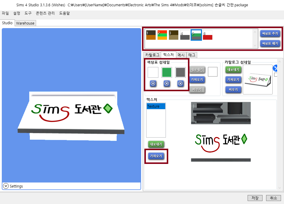Screen dimensions: 284x204
Task: Click gray 내보내기 button in swatch thumbnail
Action: pos(197,70)
